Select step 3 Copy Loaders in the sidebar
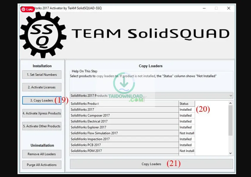Image resolution: width=251 pixels, height=177 pixels. (x=42, y=100)
